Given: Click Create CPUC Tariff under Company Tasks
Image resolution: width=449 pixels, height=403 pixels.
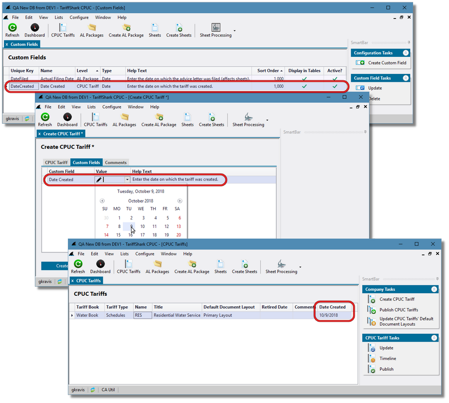Looking at the screenshot, I should coord(392,299).
